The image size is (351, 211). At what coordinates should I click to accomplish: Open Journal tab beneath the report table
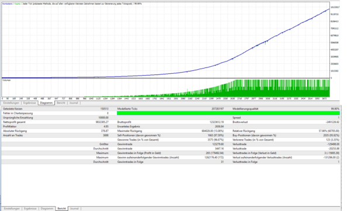(x=74, y=209)
